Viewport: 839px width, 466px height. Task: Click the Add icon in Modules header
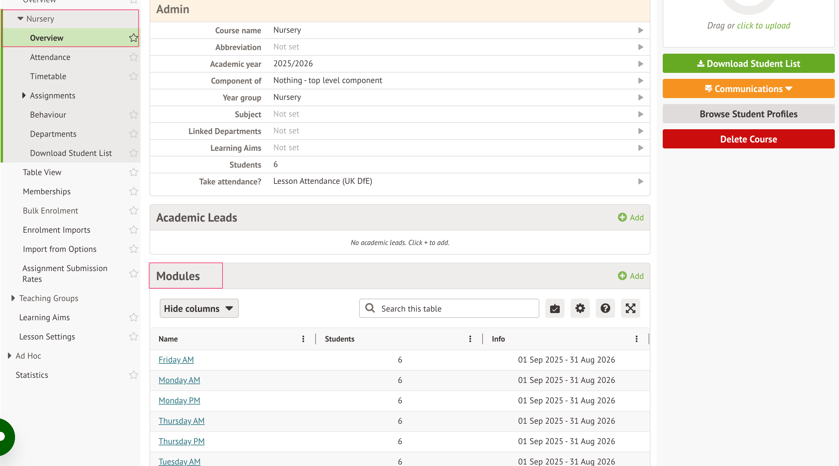[622, 276]
